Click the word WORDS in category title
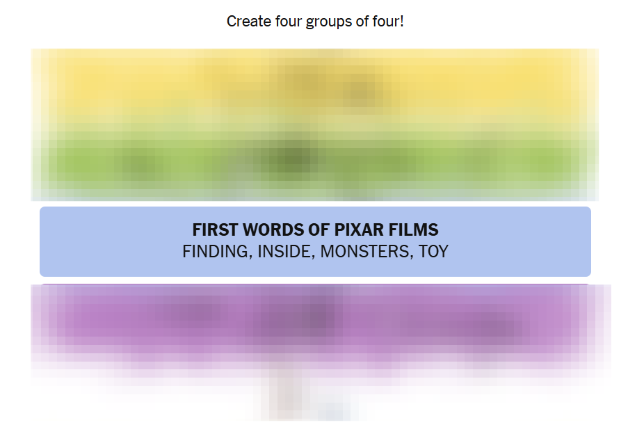The width and height of the screenshot is (628, 427). (273, 230)
